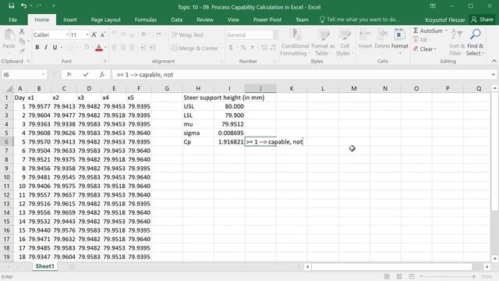
Task: Click the Delete cells icon
Action: pyautogui.click(x=382, y=34)
